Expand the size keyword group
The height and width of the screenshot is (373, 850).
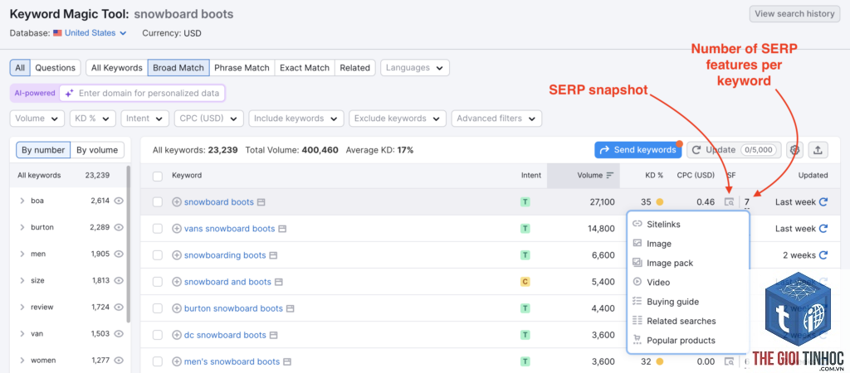(22, 280)
